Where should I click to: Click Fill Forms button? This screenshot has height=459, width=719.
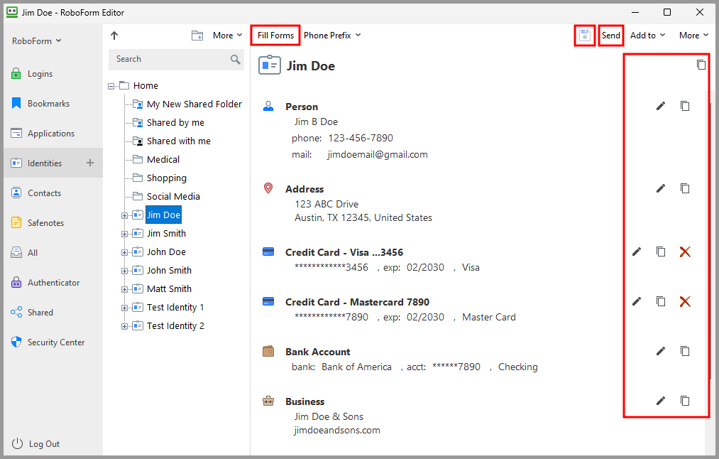click(275, 36)
